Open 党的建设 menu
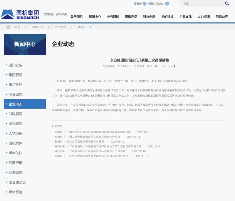Image resolution: width=235 pixels, height=201 pixels. click(167, 17)
